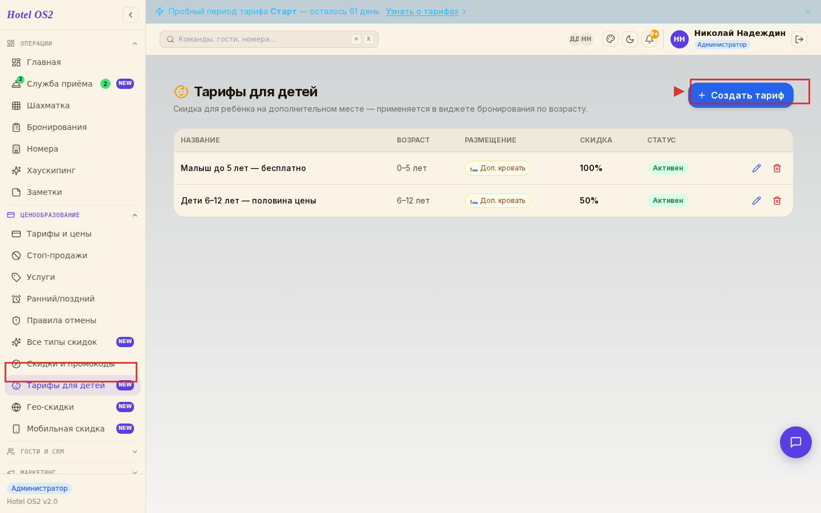Delete the 'Дети 6–12 лет' tariff
The image size is (821, 513).
777,201
